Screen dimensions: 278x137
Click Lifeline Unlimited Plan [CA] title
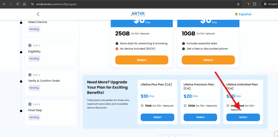(x=242, y=86)
